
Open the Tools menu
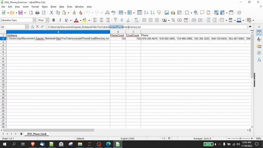click(69, 7)
